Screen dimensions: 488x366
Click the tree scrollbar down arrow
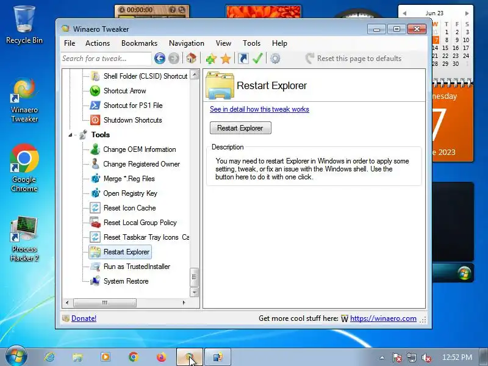tap(194, 292)
